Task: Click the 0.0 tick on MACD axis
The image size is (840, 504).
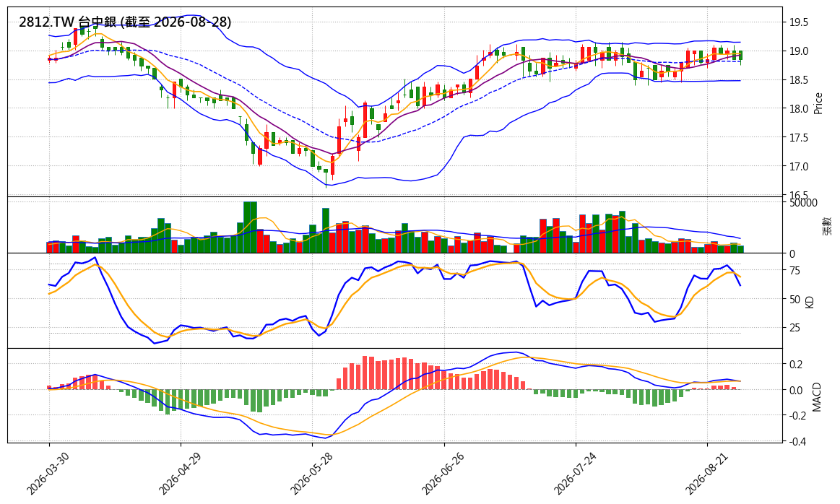Action: pyautogui.click(x=795, y=391)
